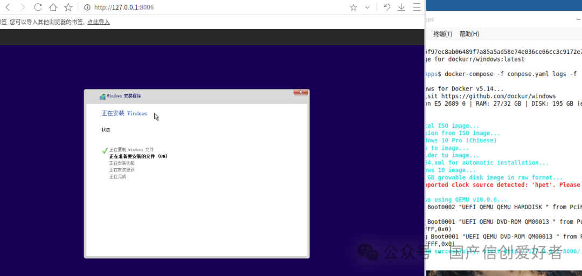Click the 'for dockurr/windows:latest' terminal line
The height and width of the screenshot is (276, 582).
click(475, 59)
